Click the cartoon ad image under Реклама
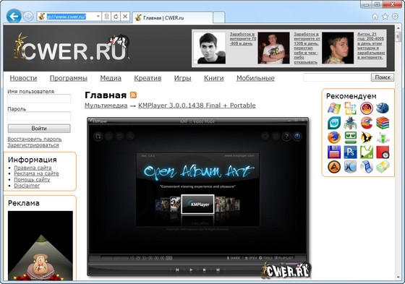This screenshot has height=284, width=405. click(40, 246)
